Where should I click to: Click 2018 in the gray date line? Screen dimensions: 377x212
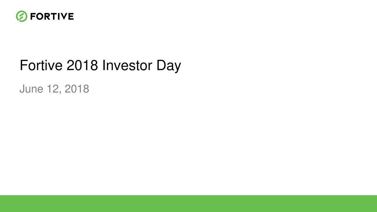click(77, 89)
